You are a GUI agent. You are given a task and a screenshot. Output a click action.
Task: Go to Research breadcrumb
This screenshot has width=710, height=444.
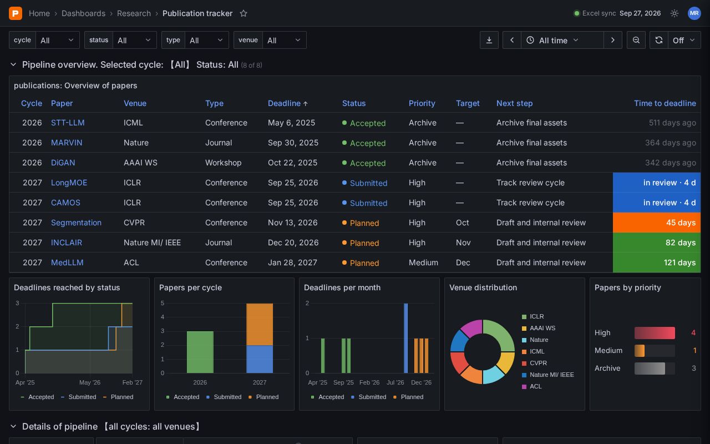click(x=134, y=13)
